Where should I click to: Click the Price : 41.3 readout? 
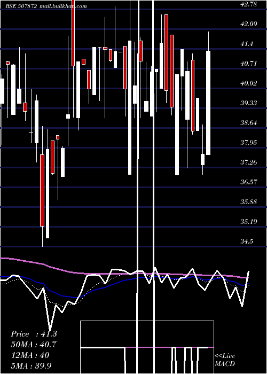(x=34, y=334)
